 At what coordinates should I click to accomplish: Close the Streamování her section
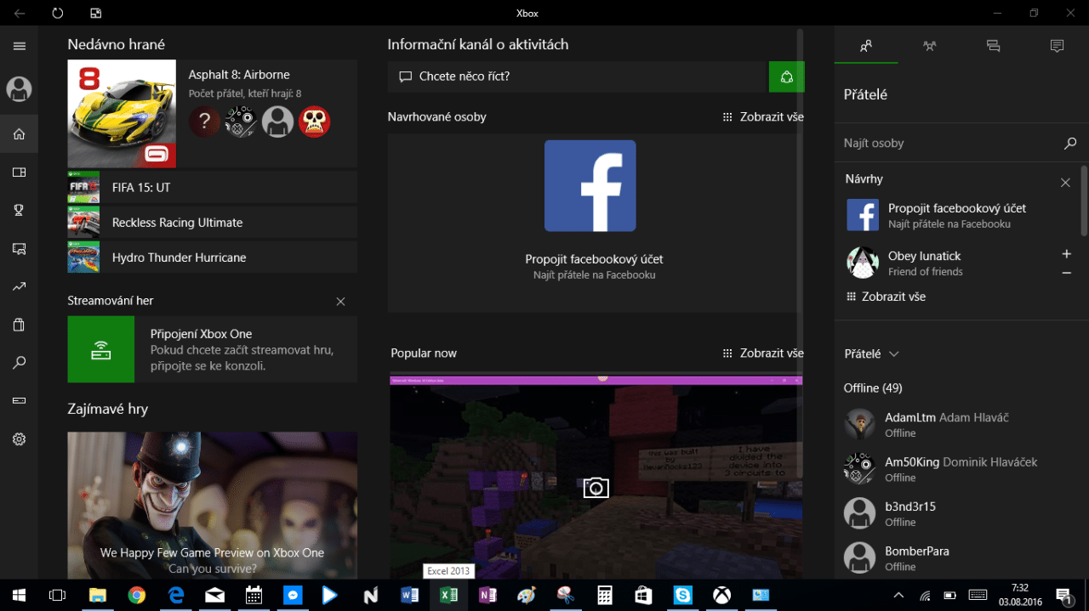[341, 302]
